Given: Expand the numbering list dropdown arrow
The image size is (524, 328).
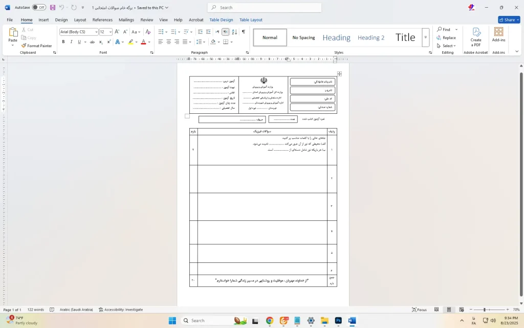Looking at the screenshot, I should 179,32.
